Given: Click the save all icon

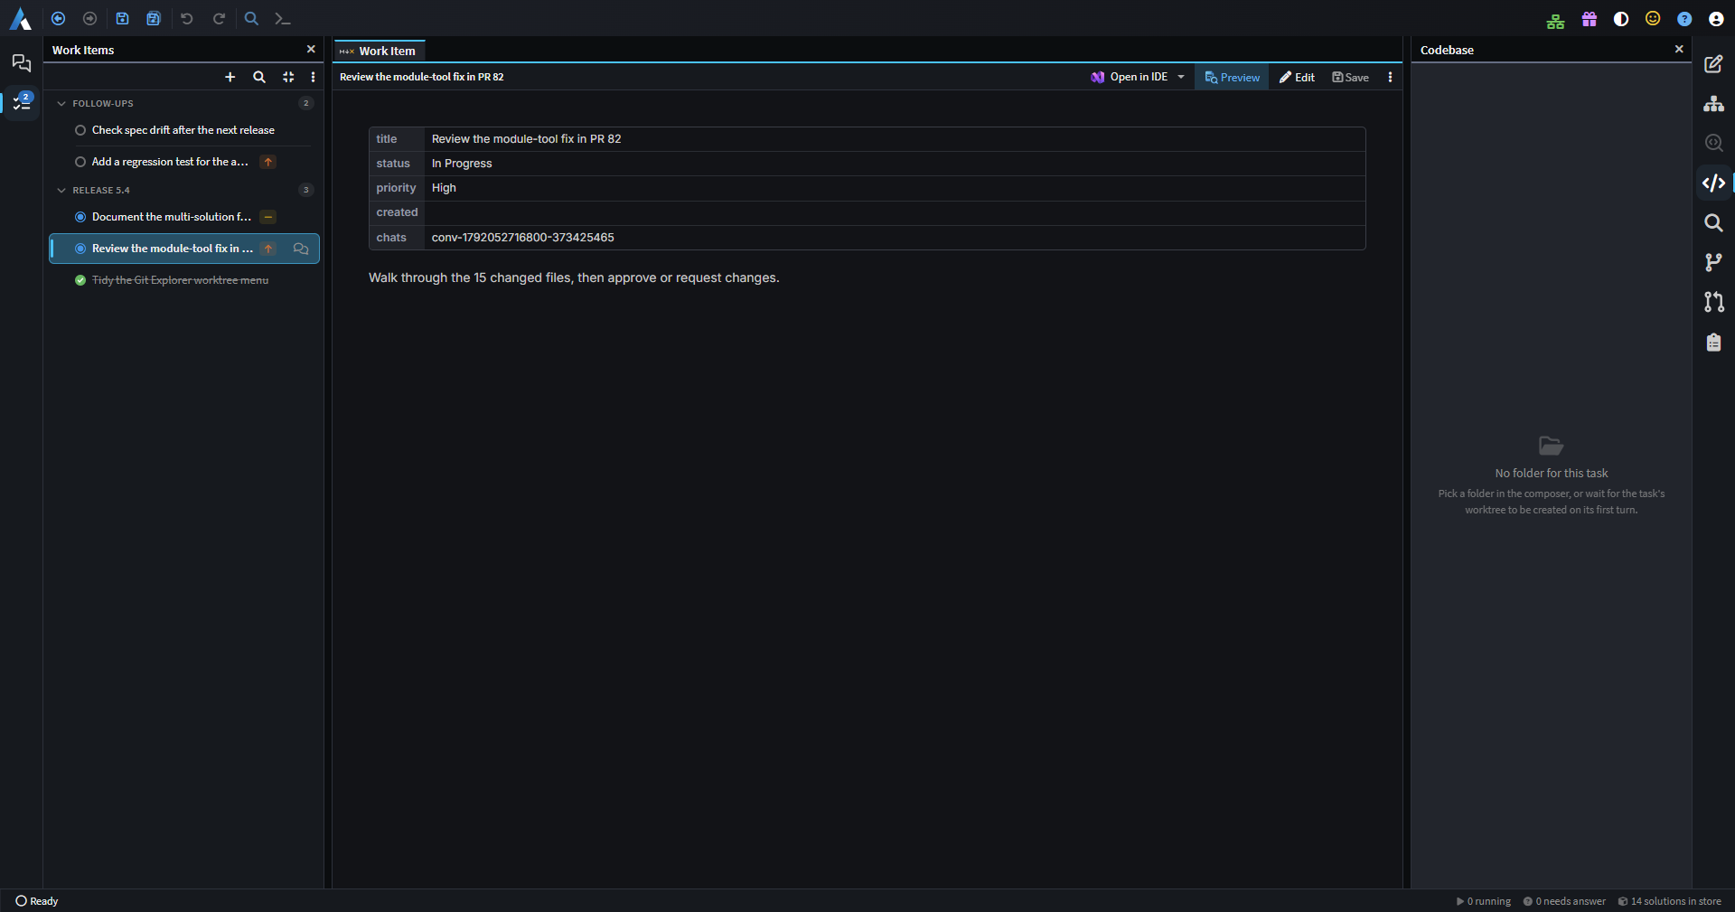Looking at the screenshot, I should point(154,18).
